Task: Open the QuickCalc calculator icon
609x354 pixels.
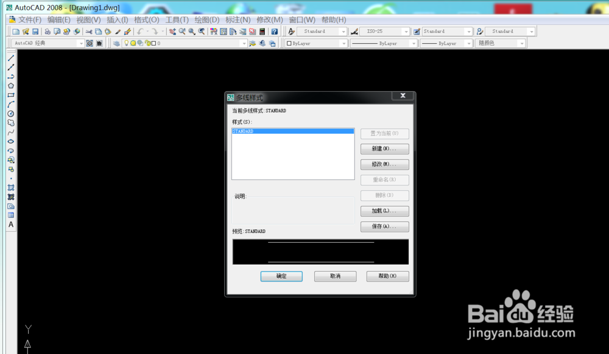Action: [262, 32]
